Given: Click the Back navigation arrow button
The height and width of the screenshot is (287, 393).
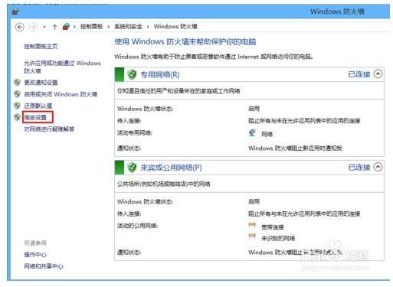Looking at the screenshot, I should click(20, 27).
